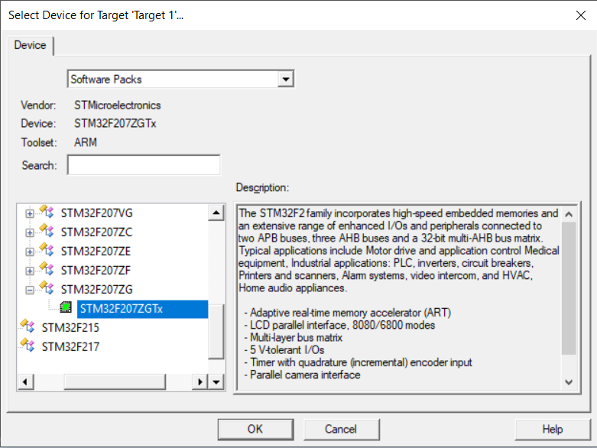Click the device tree vertical scrollbar thumb
597x448 pixels.
(x=216, y=332)
